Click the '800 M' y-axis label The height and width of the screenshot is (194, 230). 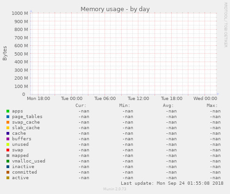pos(21,30)
